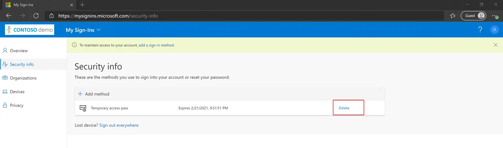Open Devices in the sidebar
Viewport: 503px width, 148px height.
pos(33,92)
